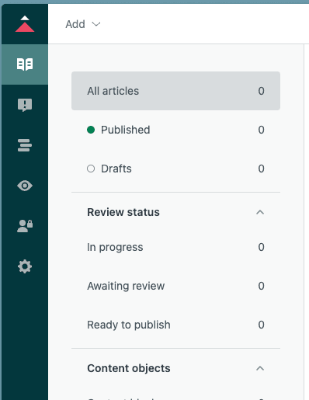Click the Review status heading
Viewport: 309px width, 400px height.
coord(123,212)
